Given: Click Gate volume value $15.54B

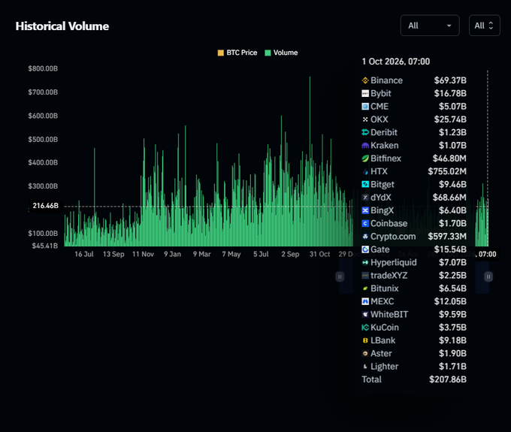Looking at the screenshot, I should (x=450, y=249).
